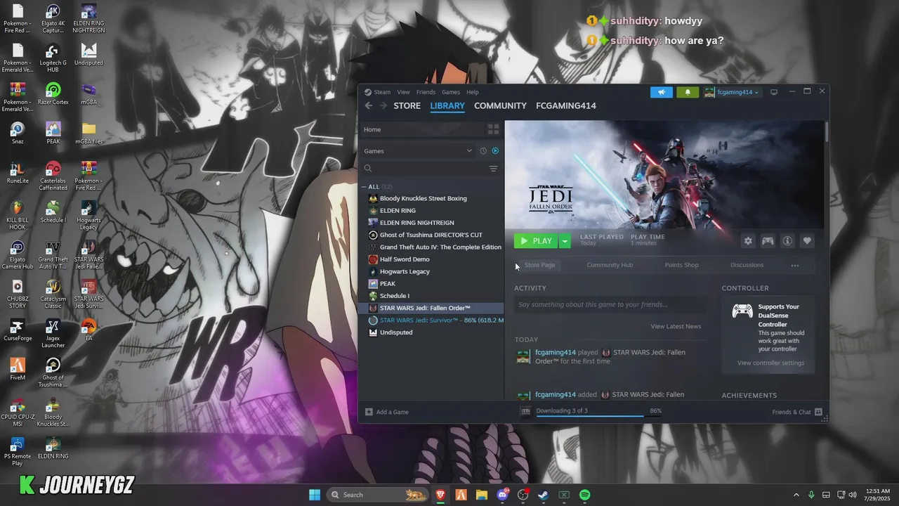Click FiveM desktop icon
The width and height of the screenshot is (899, 506).
click(18, 370)
